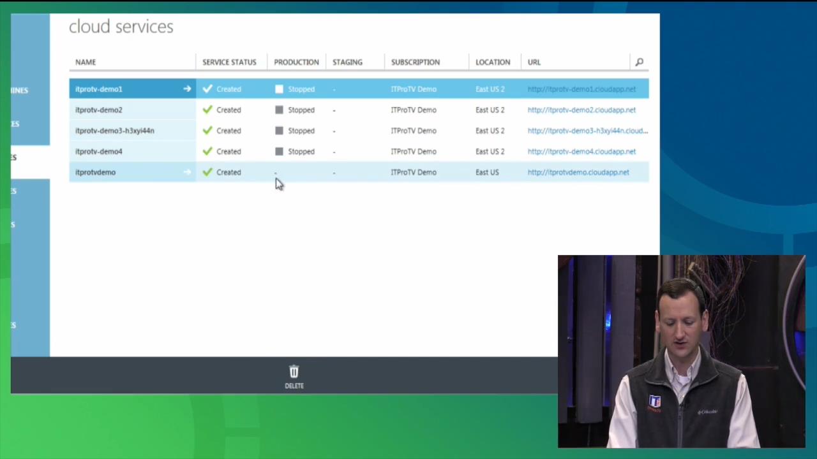The height and width of the screenshot is (459, 817).
Task: Select the itprotv-demo1 service name
Action: (x=98, y=89)
